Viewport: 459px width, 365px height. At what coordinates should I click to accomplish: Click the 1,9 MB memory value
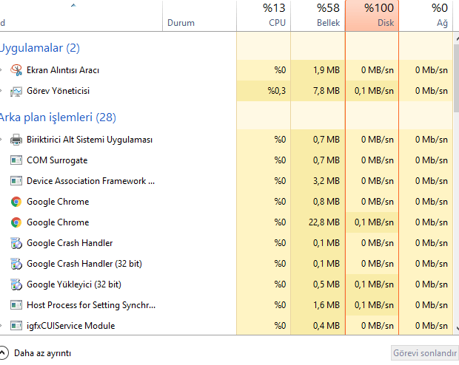(326, 70)
